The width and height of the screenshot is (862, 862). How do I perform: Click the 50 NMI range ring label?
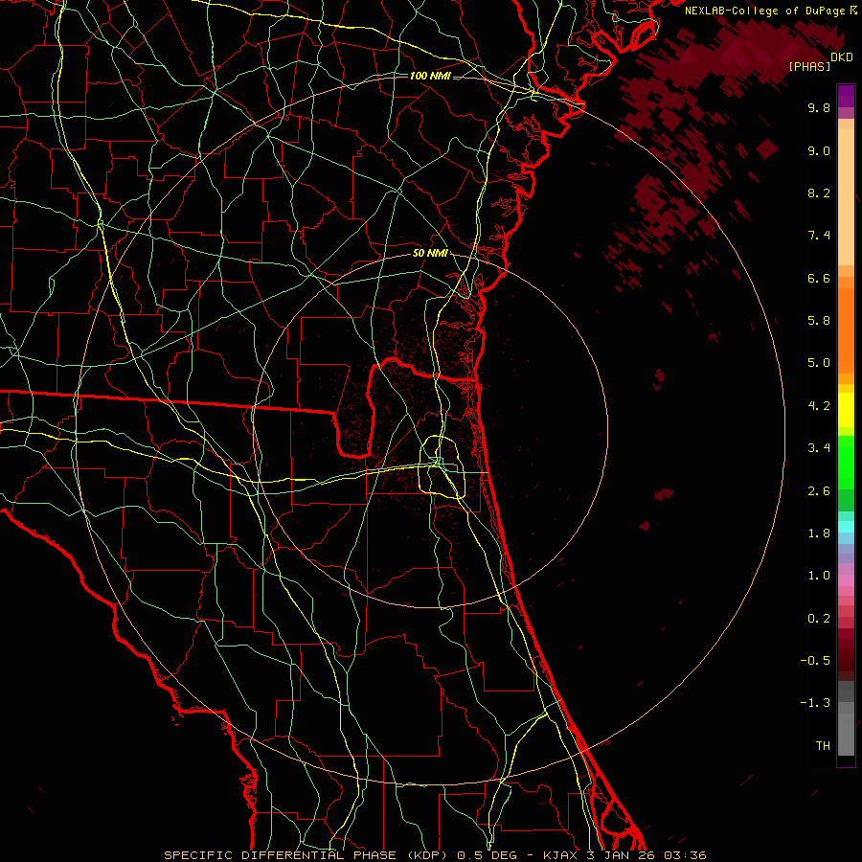click(x=430, y=254)
